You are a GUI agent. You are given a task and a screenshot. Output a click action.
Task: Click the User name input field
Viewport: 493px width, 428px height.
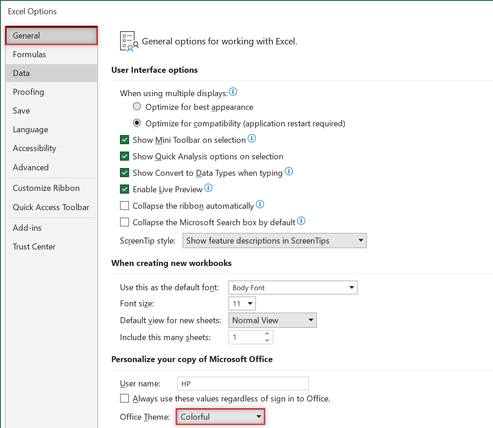[243, 384]
